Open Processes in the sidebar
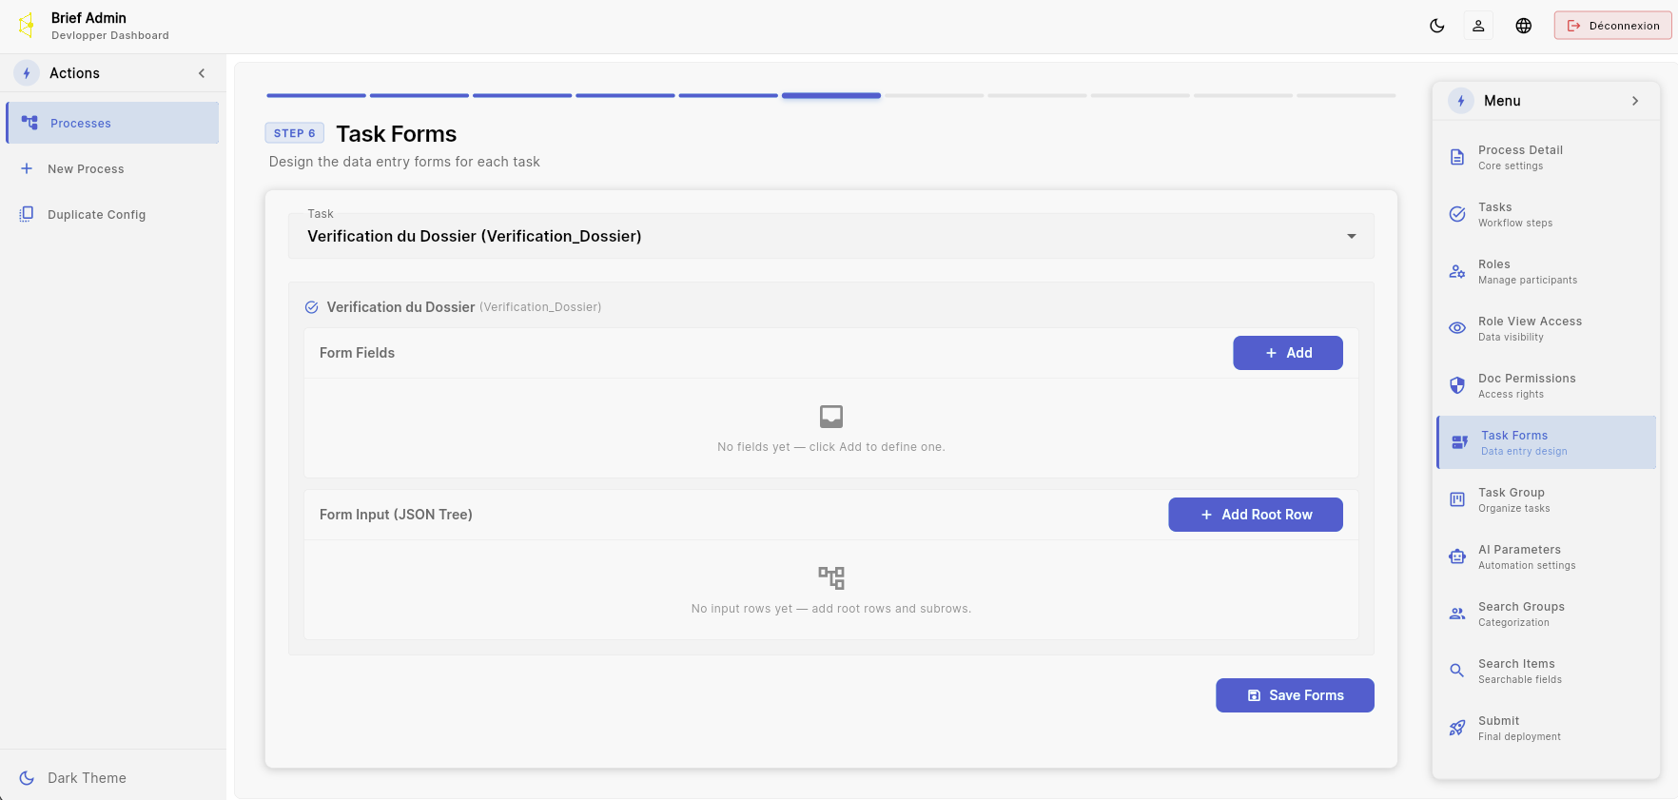1678x800 pixels. (x=112, y=123)
